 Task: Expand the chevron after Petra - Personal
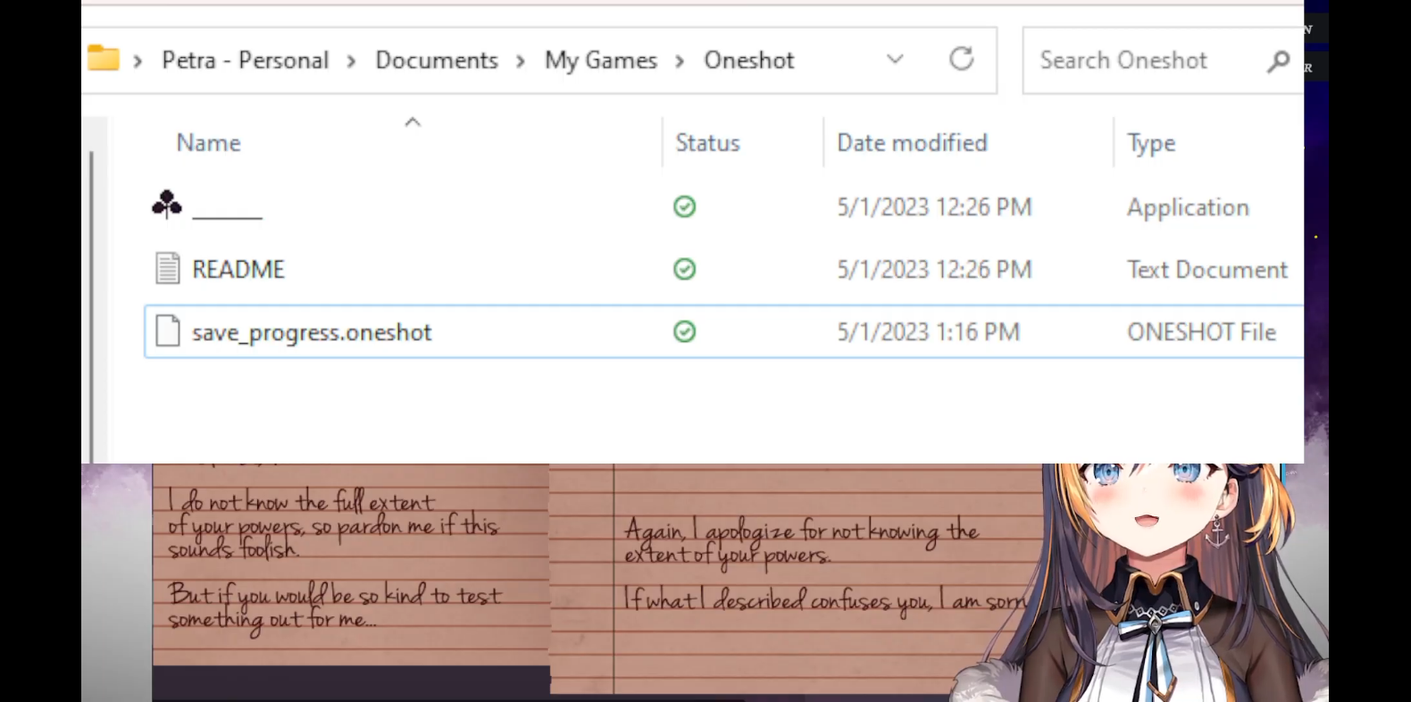coord(352,61)
